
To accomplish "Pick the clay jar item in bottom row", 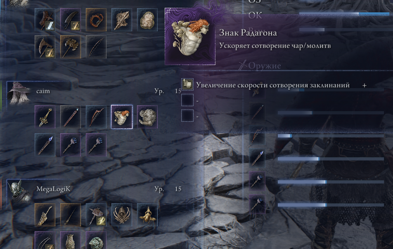I will pos(71,240).
